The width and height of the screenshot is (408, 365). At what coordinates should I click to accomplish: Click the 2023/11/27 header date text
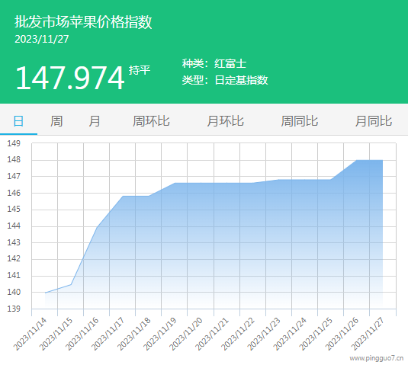tap(42, 40)
